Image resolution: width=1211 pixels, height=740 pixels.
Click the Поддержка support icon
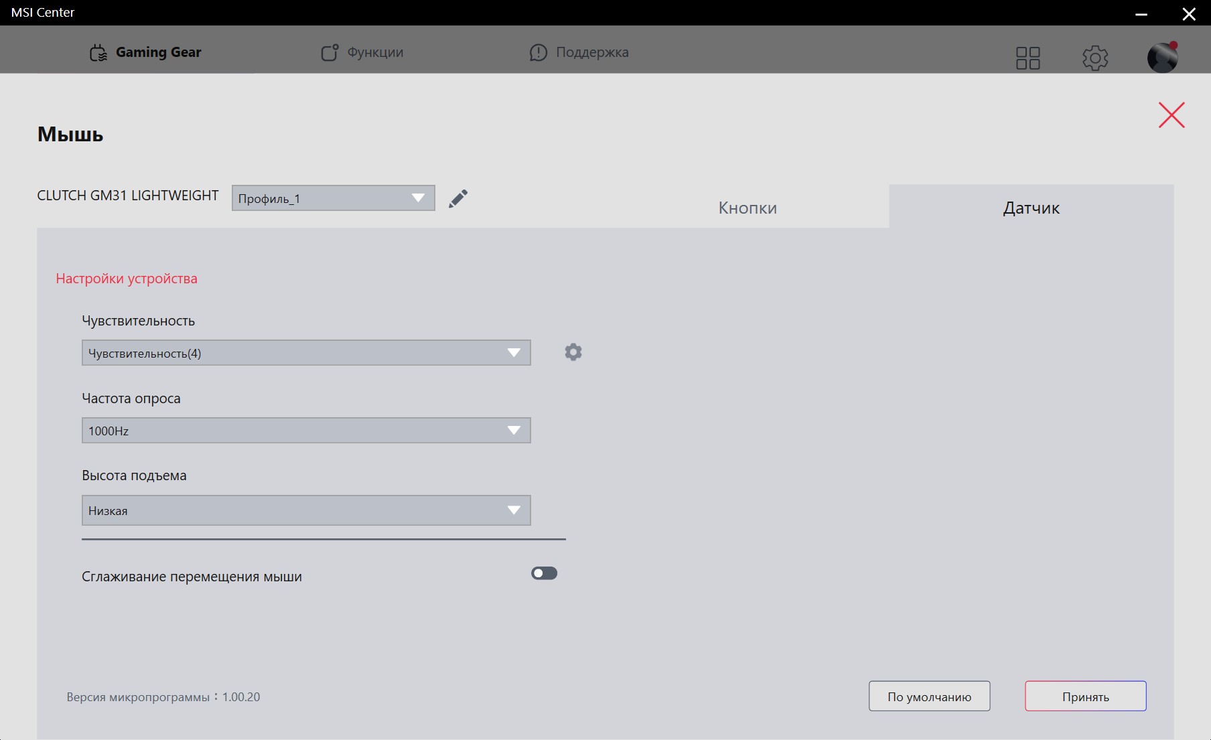pyautogui.click(x=538, y=53)
